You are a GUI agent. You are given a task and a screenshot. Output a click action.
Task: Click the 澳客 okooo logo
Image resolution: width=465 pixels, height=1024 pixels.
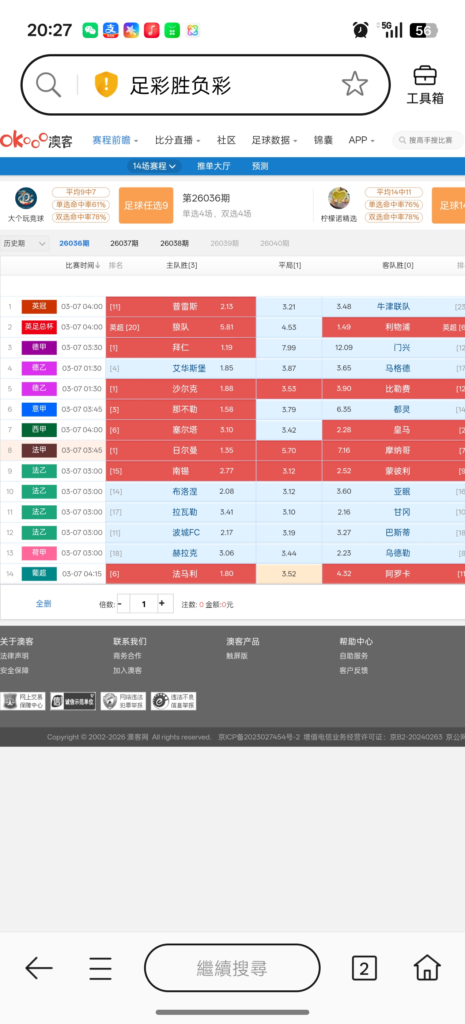coord(37,140)
